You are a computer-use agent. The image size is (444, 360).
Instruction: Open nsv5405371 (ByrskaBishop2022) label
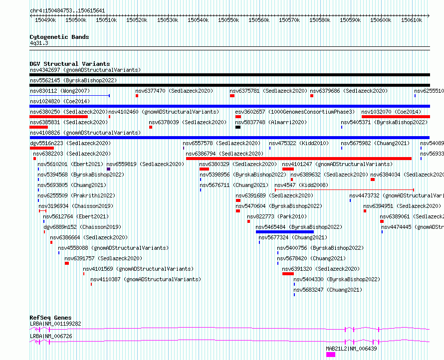(x=384, y=122)
